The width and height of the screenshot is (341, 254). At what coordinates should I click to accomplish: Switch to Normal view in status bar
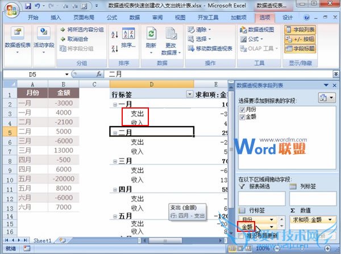tap(232, 248)
